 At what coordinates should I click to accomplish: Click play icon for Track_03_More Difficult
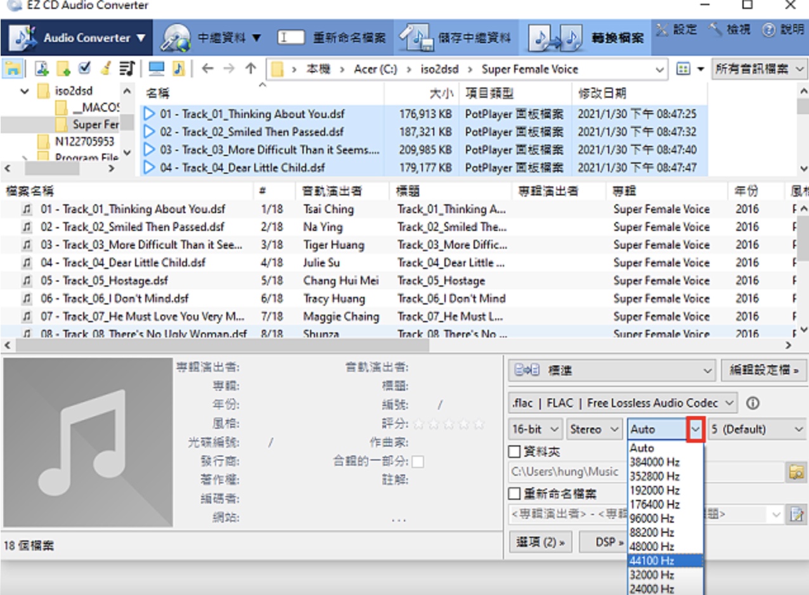(x=150, y=150)
